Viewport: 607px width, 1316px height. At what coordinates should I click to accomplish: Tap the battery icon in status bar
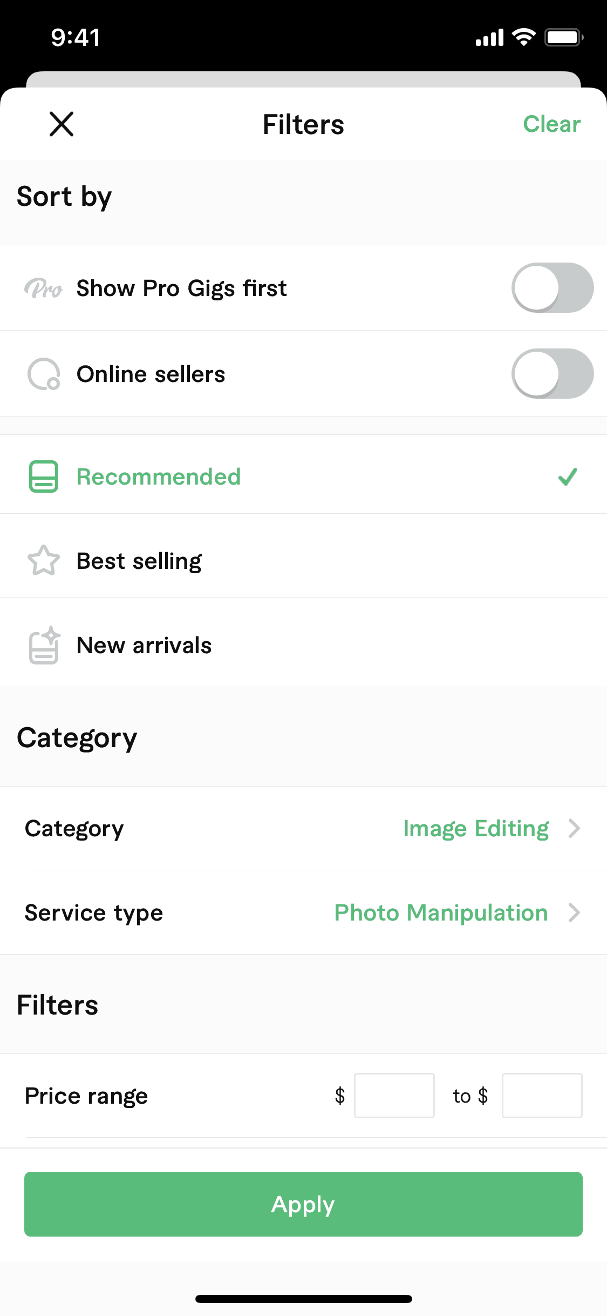tap(563, 38)
